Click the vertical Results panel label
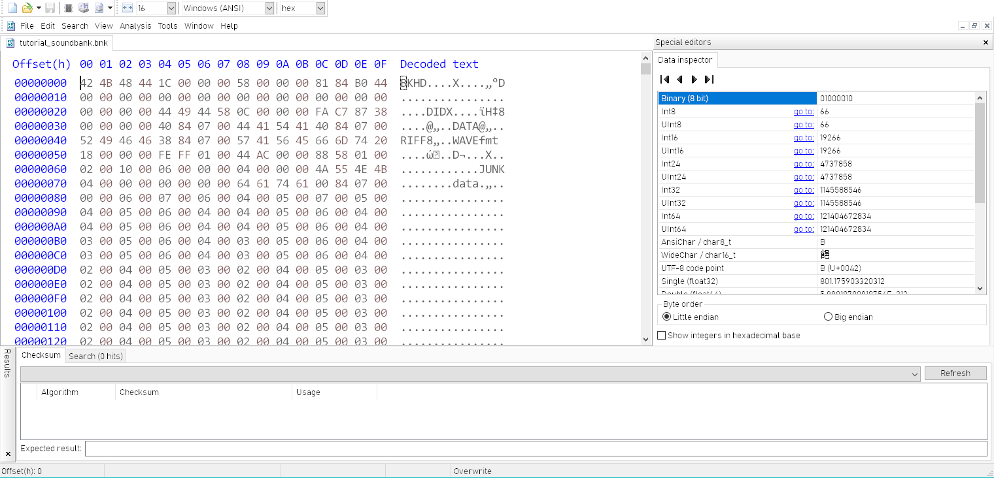The image size is (994, 478). [7, 363]
